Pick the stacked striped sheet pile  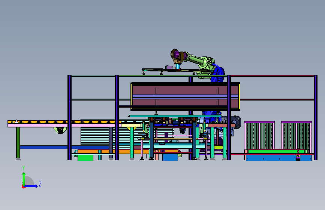pyautogui.click(x=97, y=136)
